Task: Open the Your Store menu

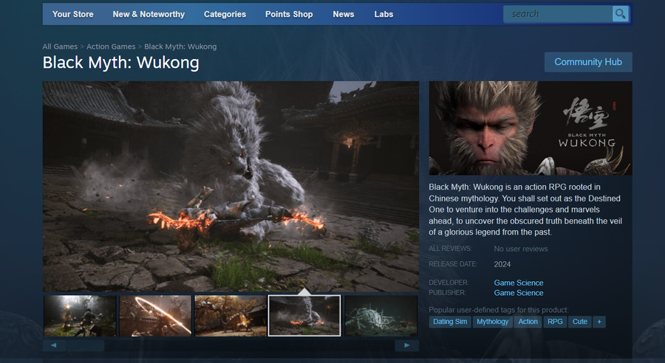Action: tap(72, 14)
